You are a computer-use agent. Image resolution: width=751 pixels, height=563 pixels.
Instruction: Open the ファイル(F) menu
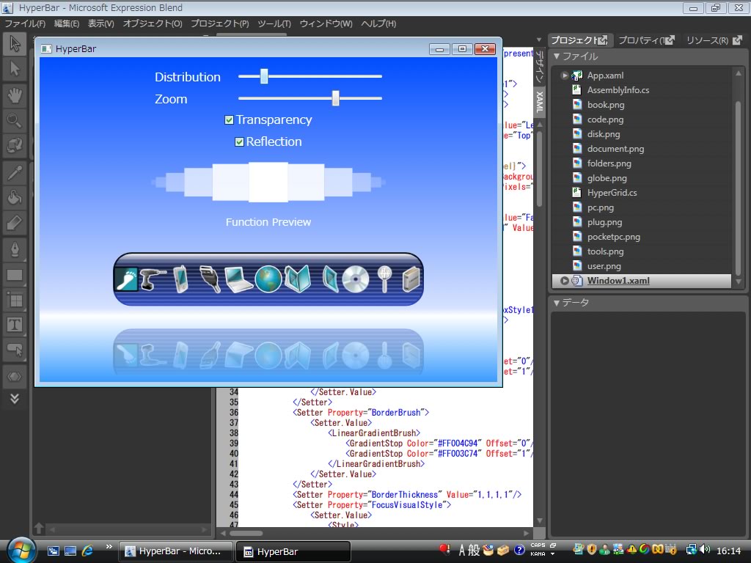[x=25, y=23]
